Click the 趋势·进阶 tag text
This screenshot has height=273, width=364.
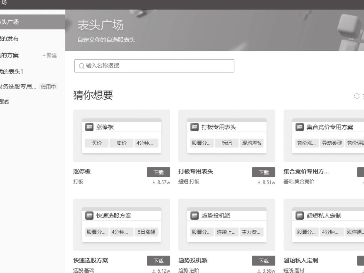pos(189,270)
